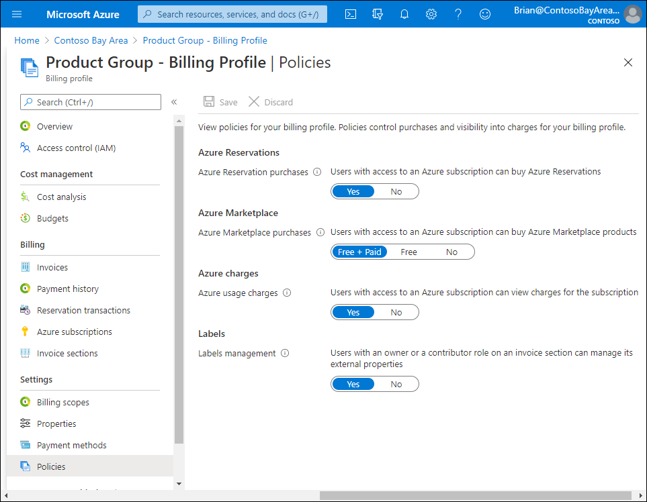The width and height of the screenshot is (647, 502).
Task: Set Azure Reservation purchases to No
Action: click(396, 192)
